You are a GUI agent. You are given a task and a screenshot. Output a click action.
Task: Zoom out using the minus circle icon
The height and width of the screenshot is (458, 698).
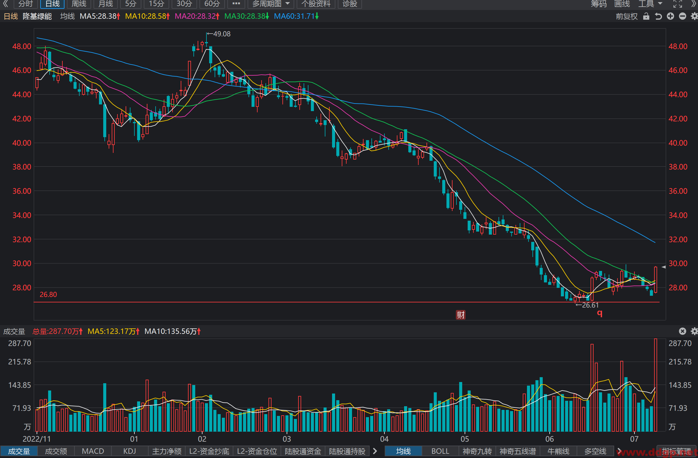tap(683, 16)
